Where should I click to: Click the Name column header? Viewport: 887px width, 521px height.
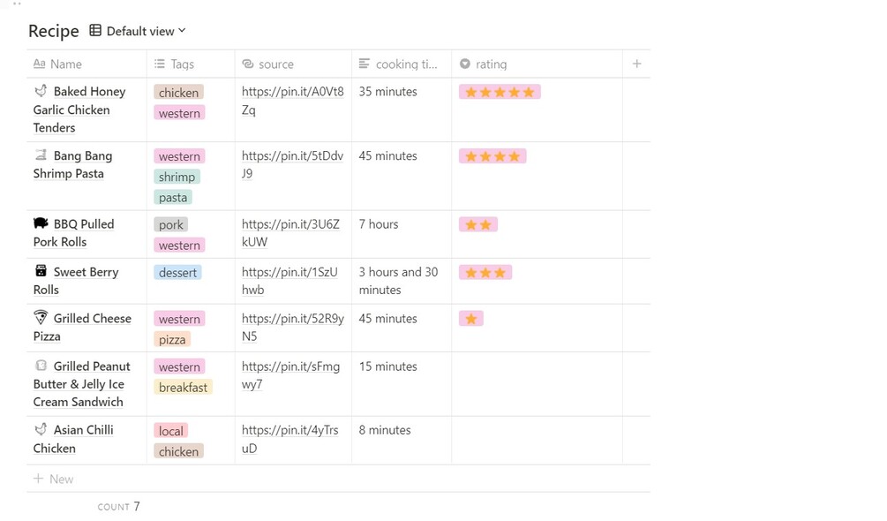66,64
